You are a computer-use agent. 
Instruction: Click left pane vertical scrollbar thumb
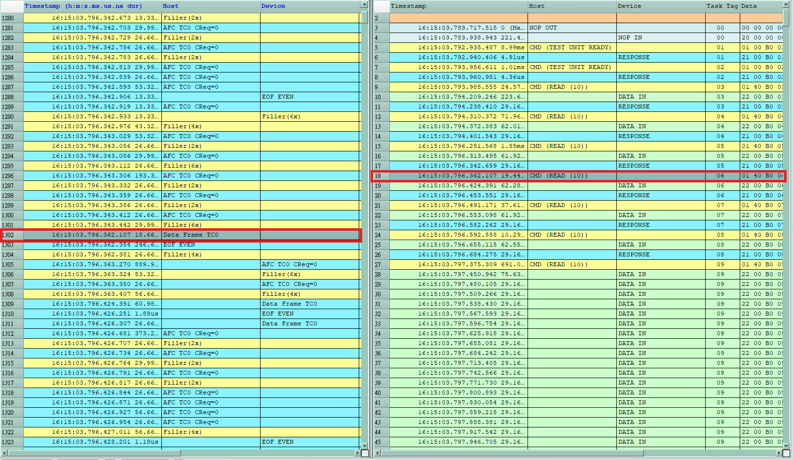365,16
